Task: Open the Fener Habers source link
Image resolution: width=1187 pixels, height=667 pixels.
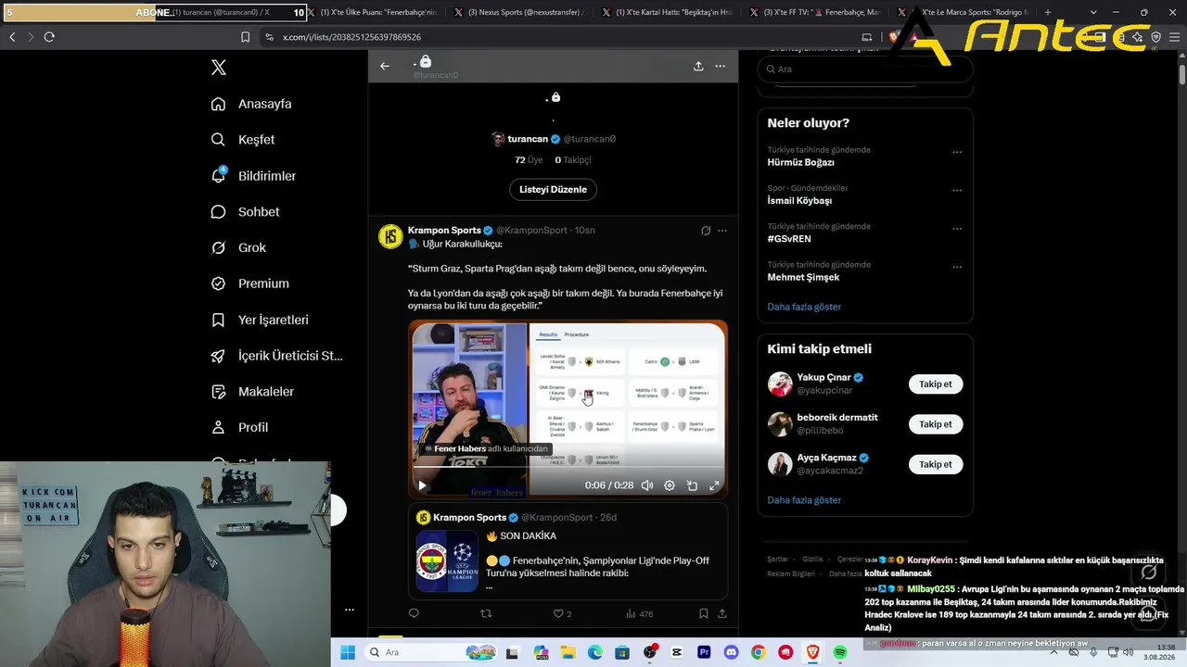Action: [487, 448]
